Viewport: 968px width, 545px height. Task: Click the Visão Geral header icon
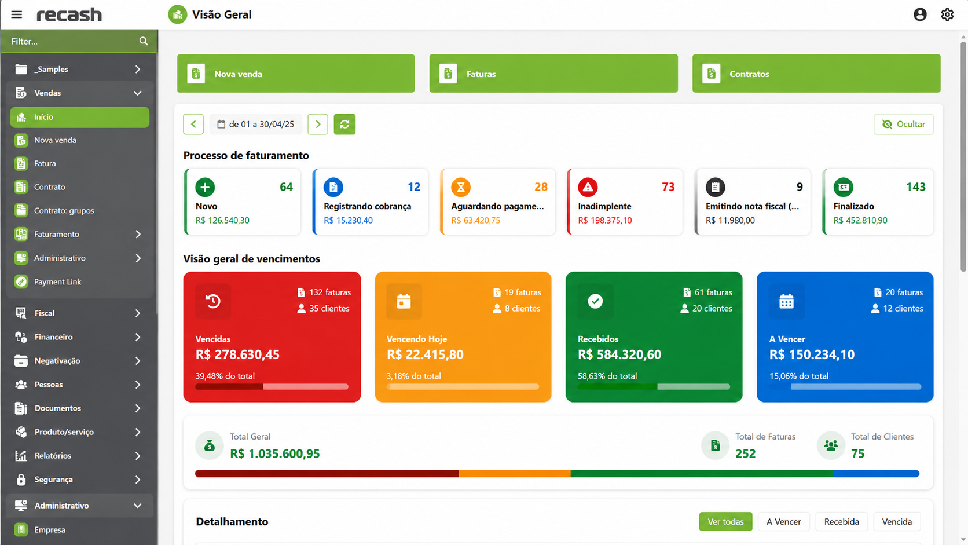tap(178, 14)
